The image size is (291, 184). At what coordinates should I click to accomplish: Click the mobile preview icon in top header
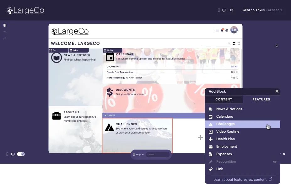pyautogui.click(x=219, y=10)
